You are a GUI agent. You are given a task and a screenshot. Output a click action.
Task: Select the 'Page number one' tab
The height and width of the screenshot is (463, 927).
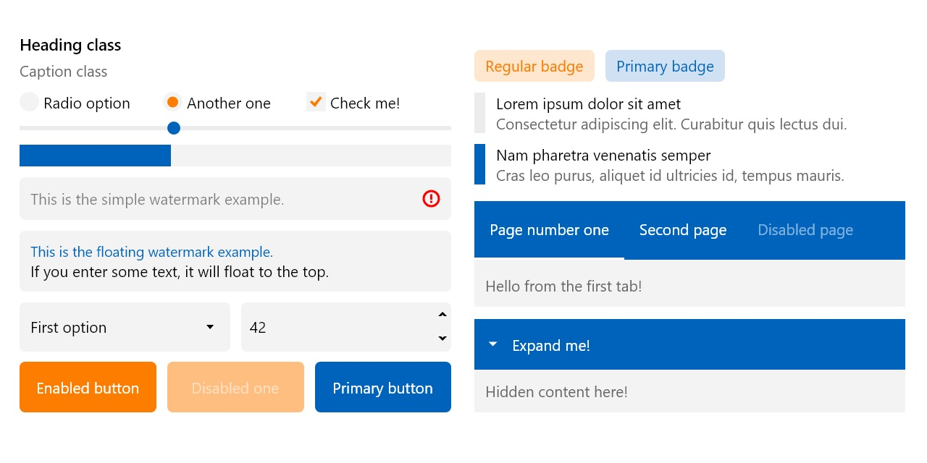[549, 230]
